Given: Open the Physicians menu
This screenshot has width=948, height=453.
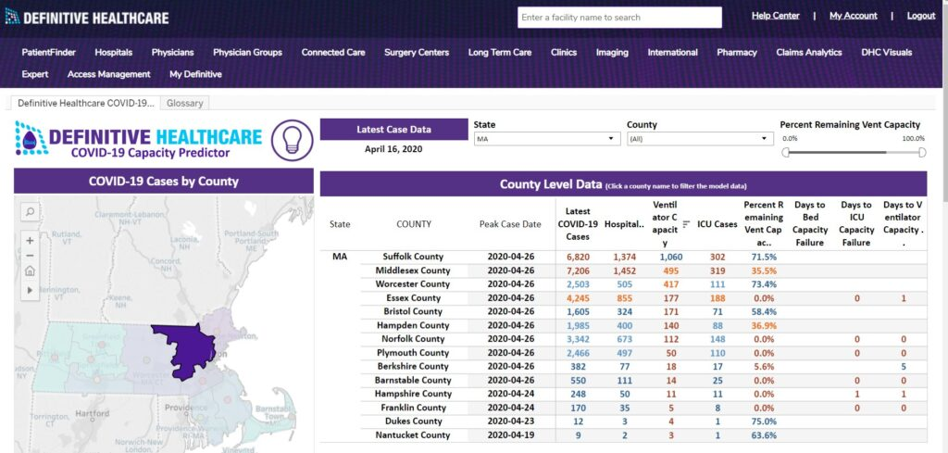Looking at the screenshot, I should point(173,52).
